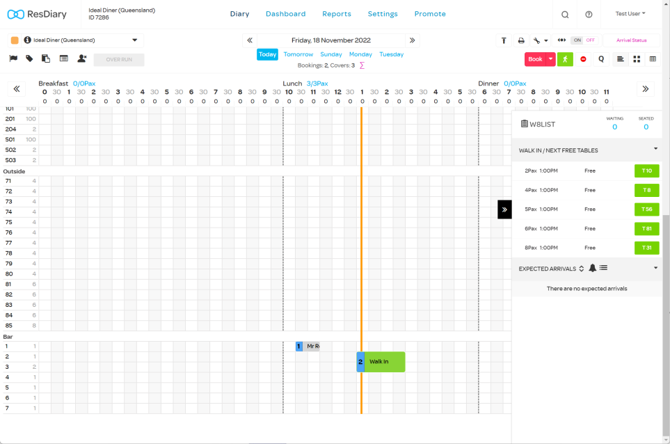Collapse the Walk In / Next Free Tables section
670x444 pixels.
655,149
